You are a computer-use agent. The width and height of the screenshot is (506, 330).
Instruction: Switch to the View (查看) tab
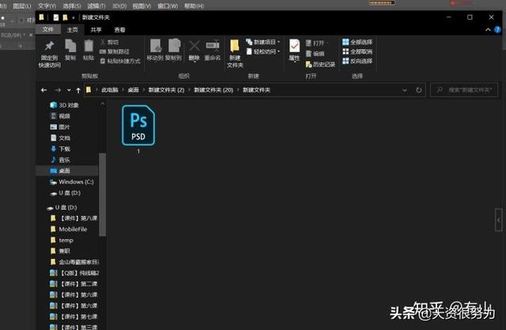tap(119, 30)
